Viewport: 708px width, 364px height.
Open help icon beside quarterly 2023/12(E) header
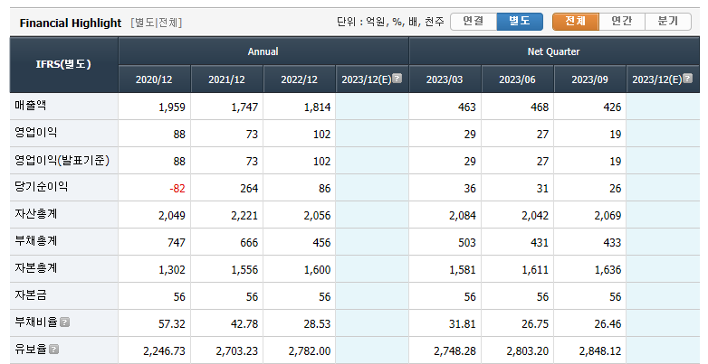pyautogui.click(x=687, y=79)
